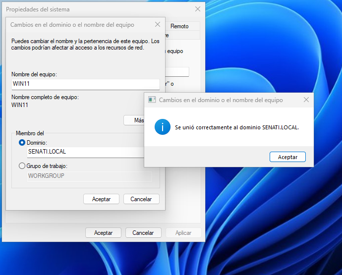The width and height of the screenshot is (342, 275).
Task: Open the Remoto tab in system properties
Action: [x=179, y=26]
